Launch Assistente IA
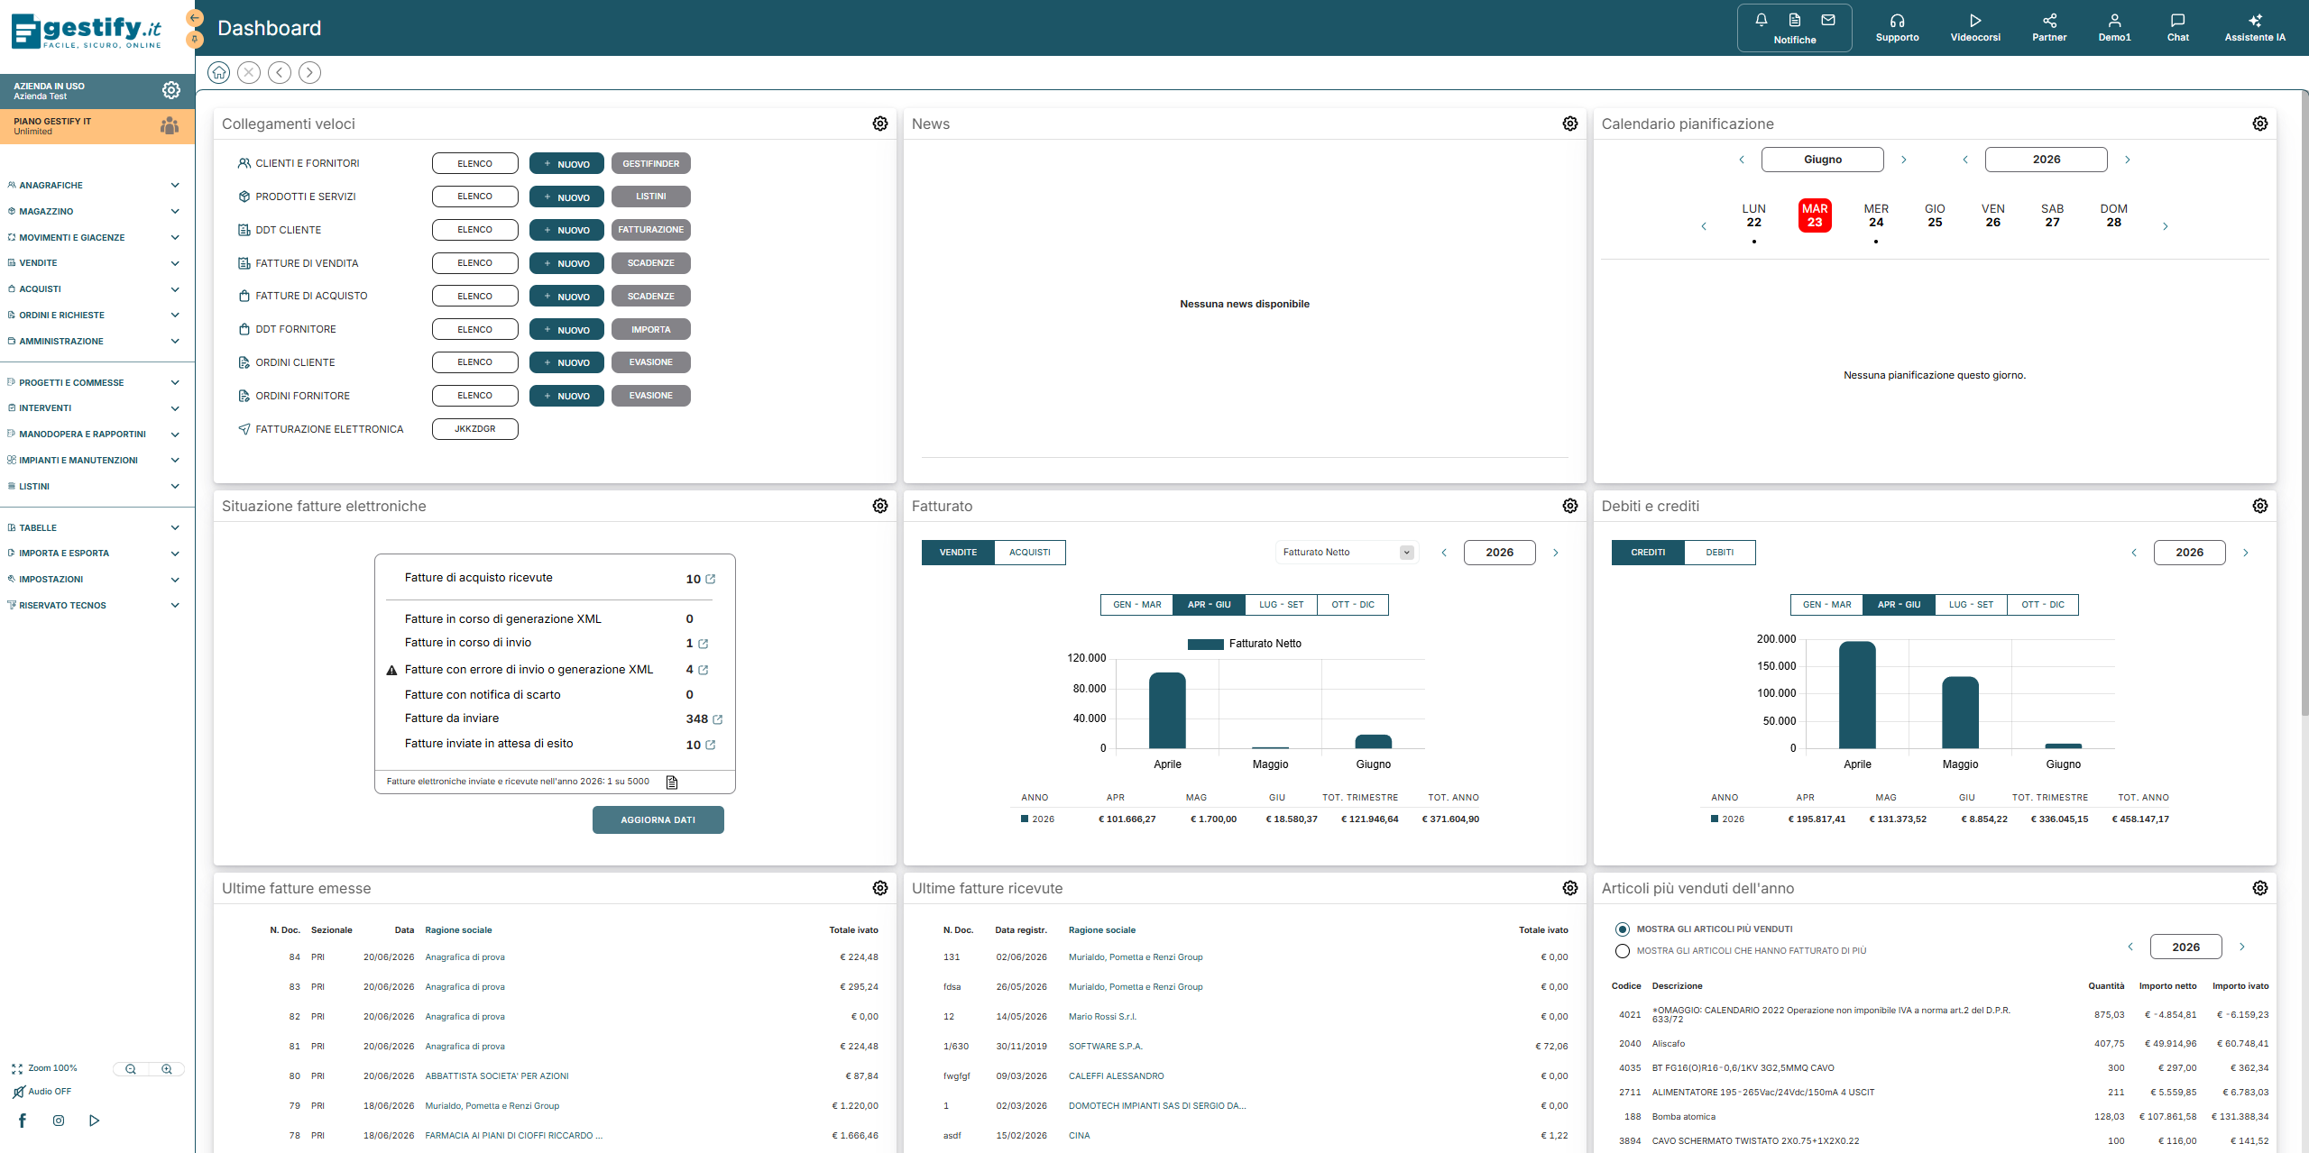This screenshot has height=1153, width=2309. pyautogui.click(x=2255, y=27)
